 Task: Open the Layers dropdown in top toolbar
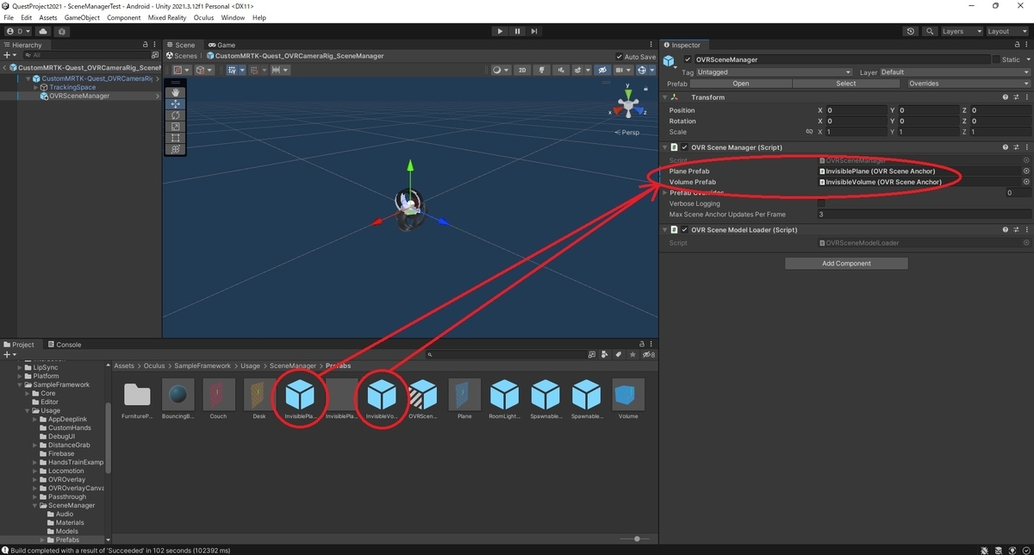pyautogui.click(x=961, y=31)
